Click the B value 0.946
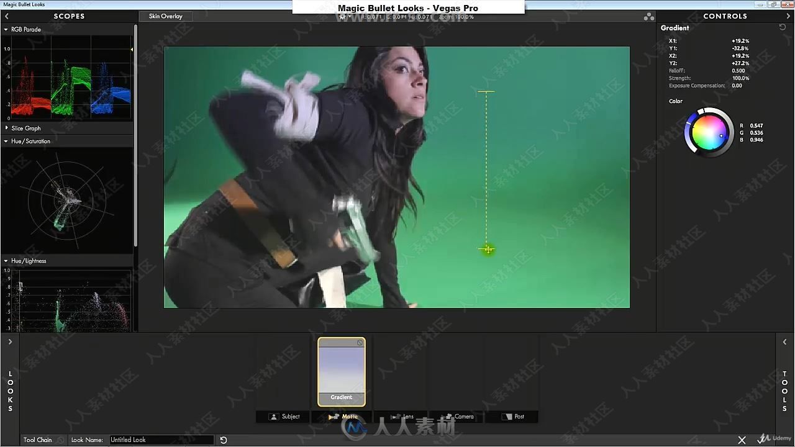Viewport: 795px width, 447px height. (756, 140)
